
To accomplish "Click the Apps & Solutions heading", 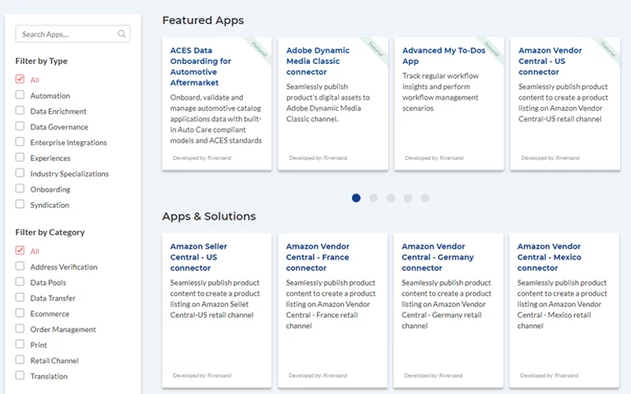I will (209, 216).
